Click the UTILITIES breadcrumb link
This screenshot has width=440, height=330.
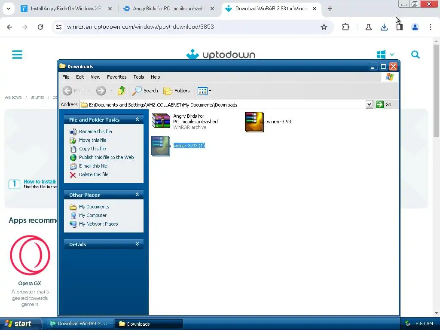coord(37,98)
